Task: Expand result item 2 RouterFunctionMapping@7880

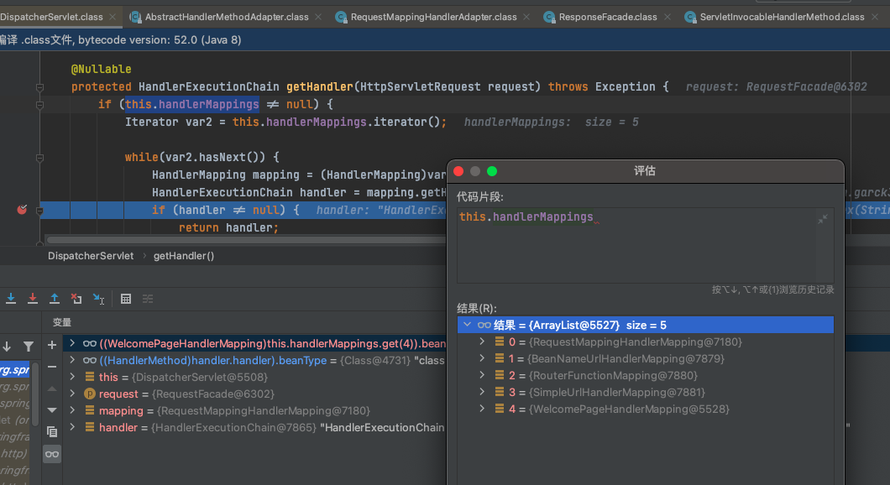Action: (482, 375)
